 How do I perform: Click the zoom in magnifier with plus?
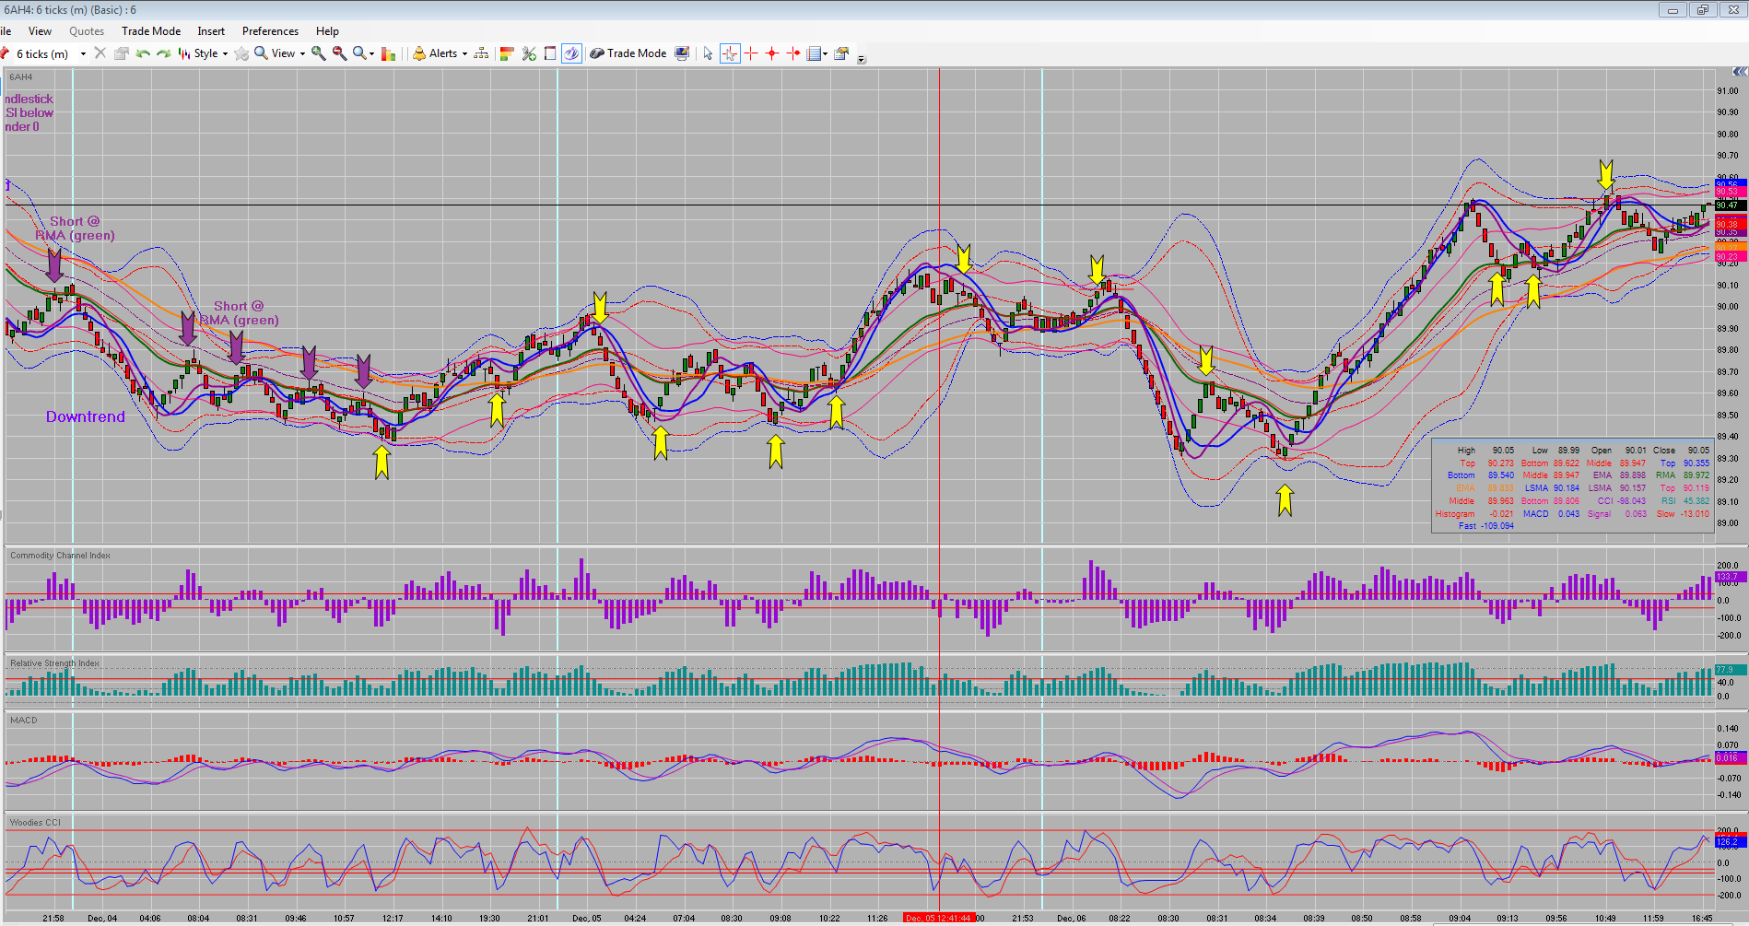point(319,53)
